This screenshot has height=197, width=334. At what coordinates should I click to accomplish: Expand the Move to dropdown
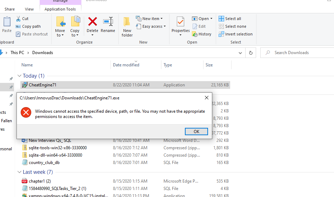point(60,35)
